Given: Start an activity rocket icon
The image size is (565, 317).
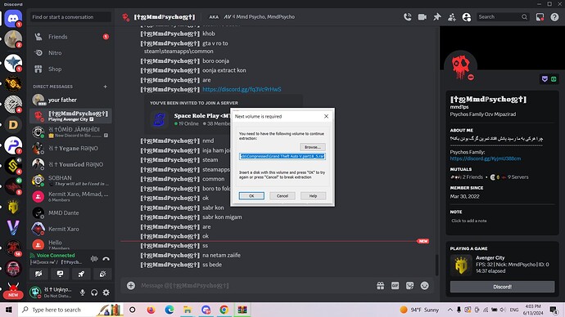Looking at the screenshot, I should point(81,274).
